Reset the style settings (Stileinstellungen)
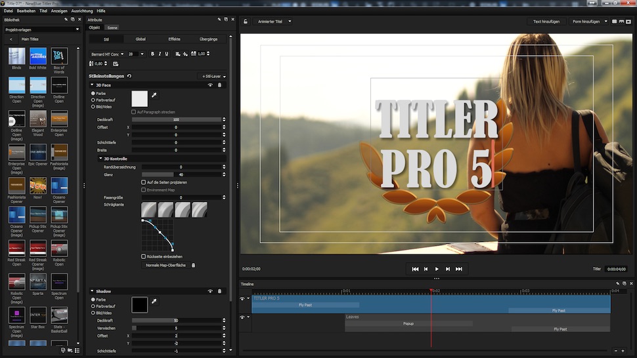 [129, 76]
